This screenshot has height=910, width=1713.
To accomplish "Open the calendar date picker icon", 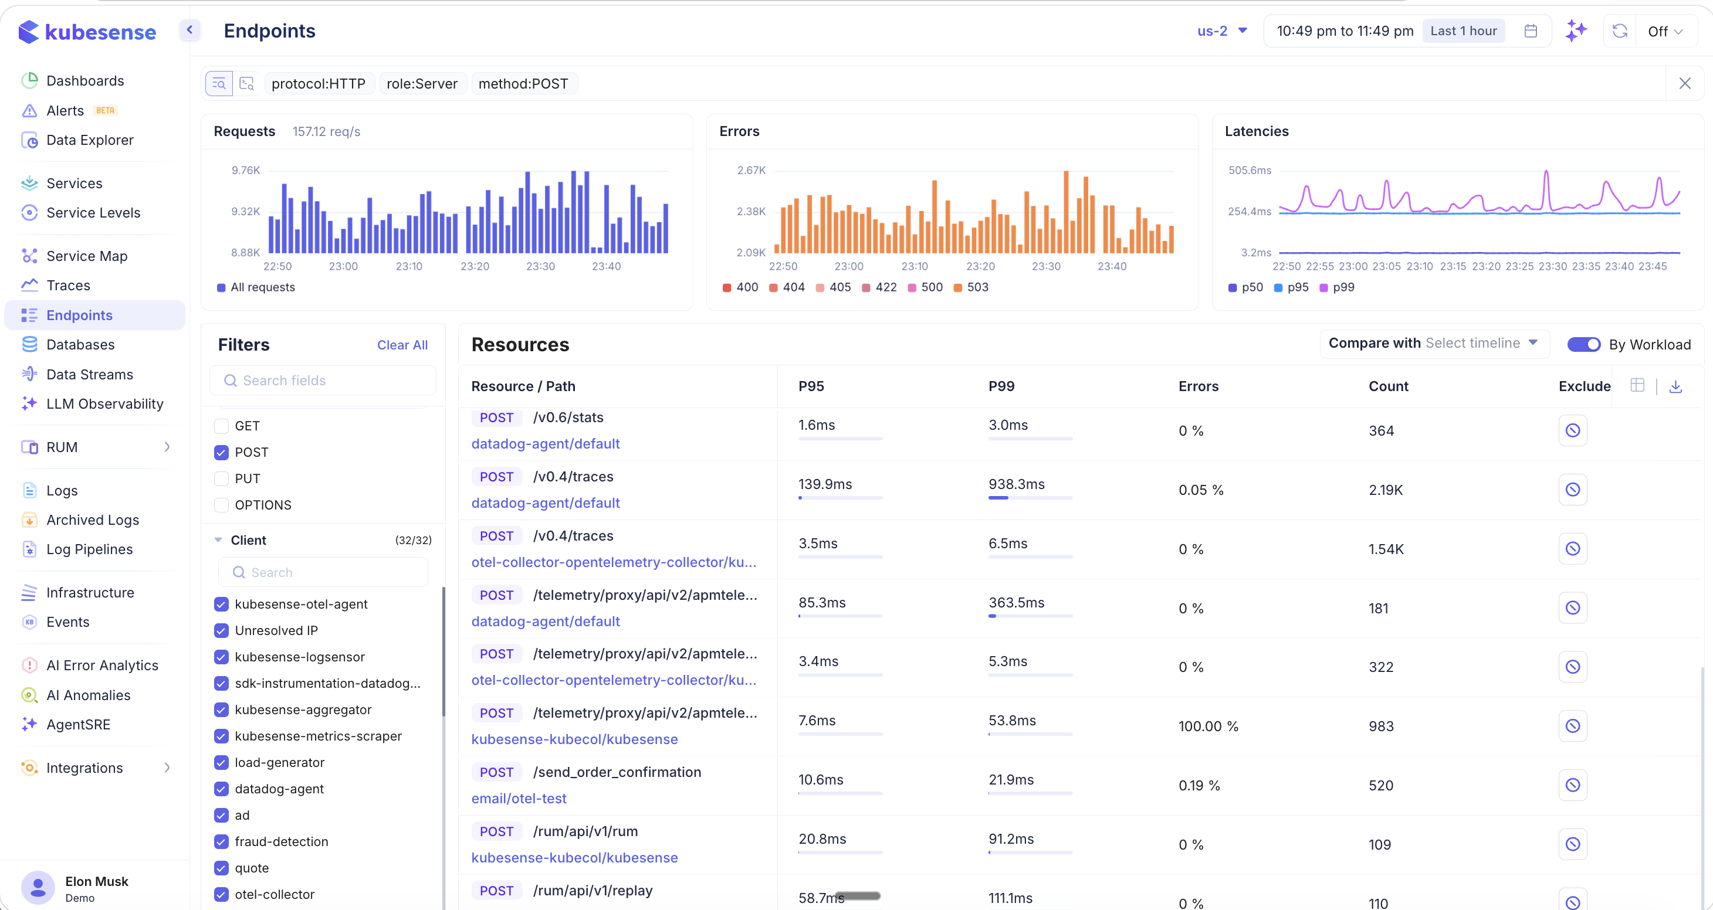I will coord(1531,30).
